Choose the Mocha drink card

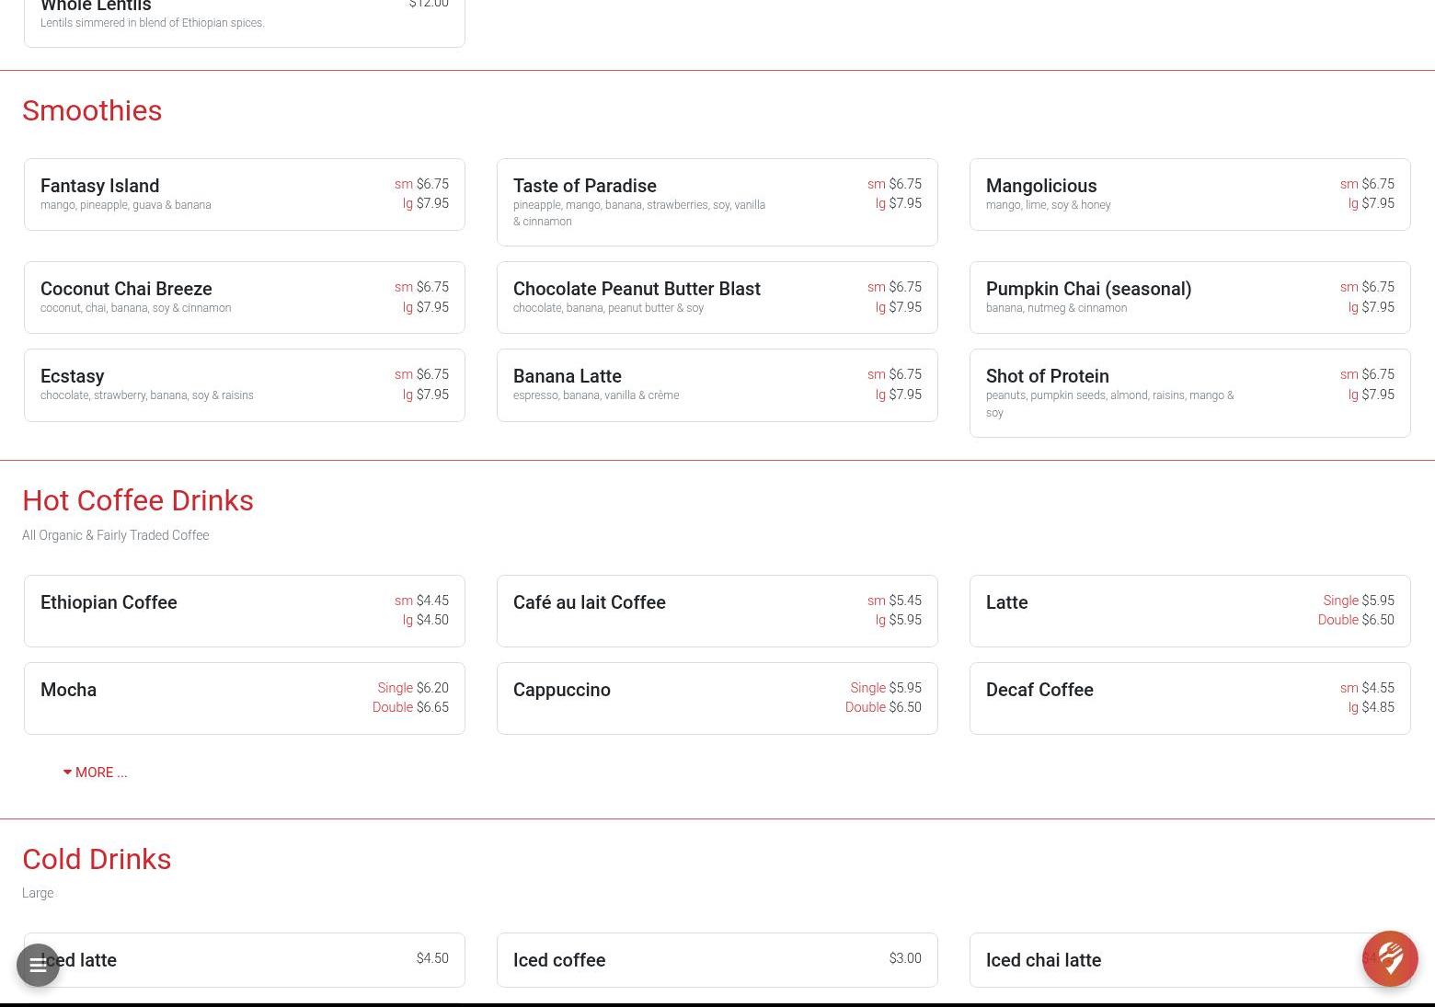pos(244,698)
